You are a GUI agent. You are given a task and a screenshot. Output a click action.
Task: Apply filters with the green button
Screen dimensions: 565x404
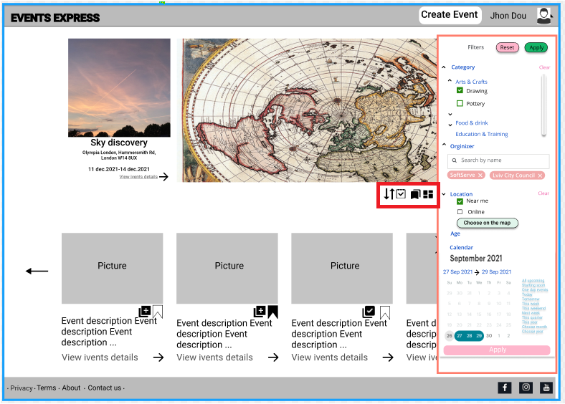(x=536, y=47)
